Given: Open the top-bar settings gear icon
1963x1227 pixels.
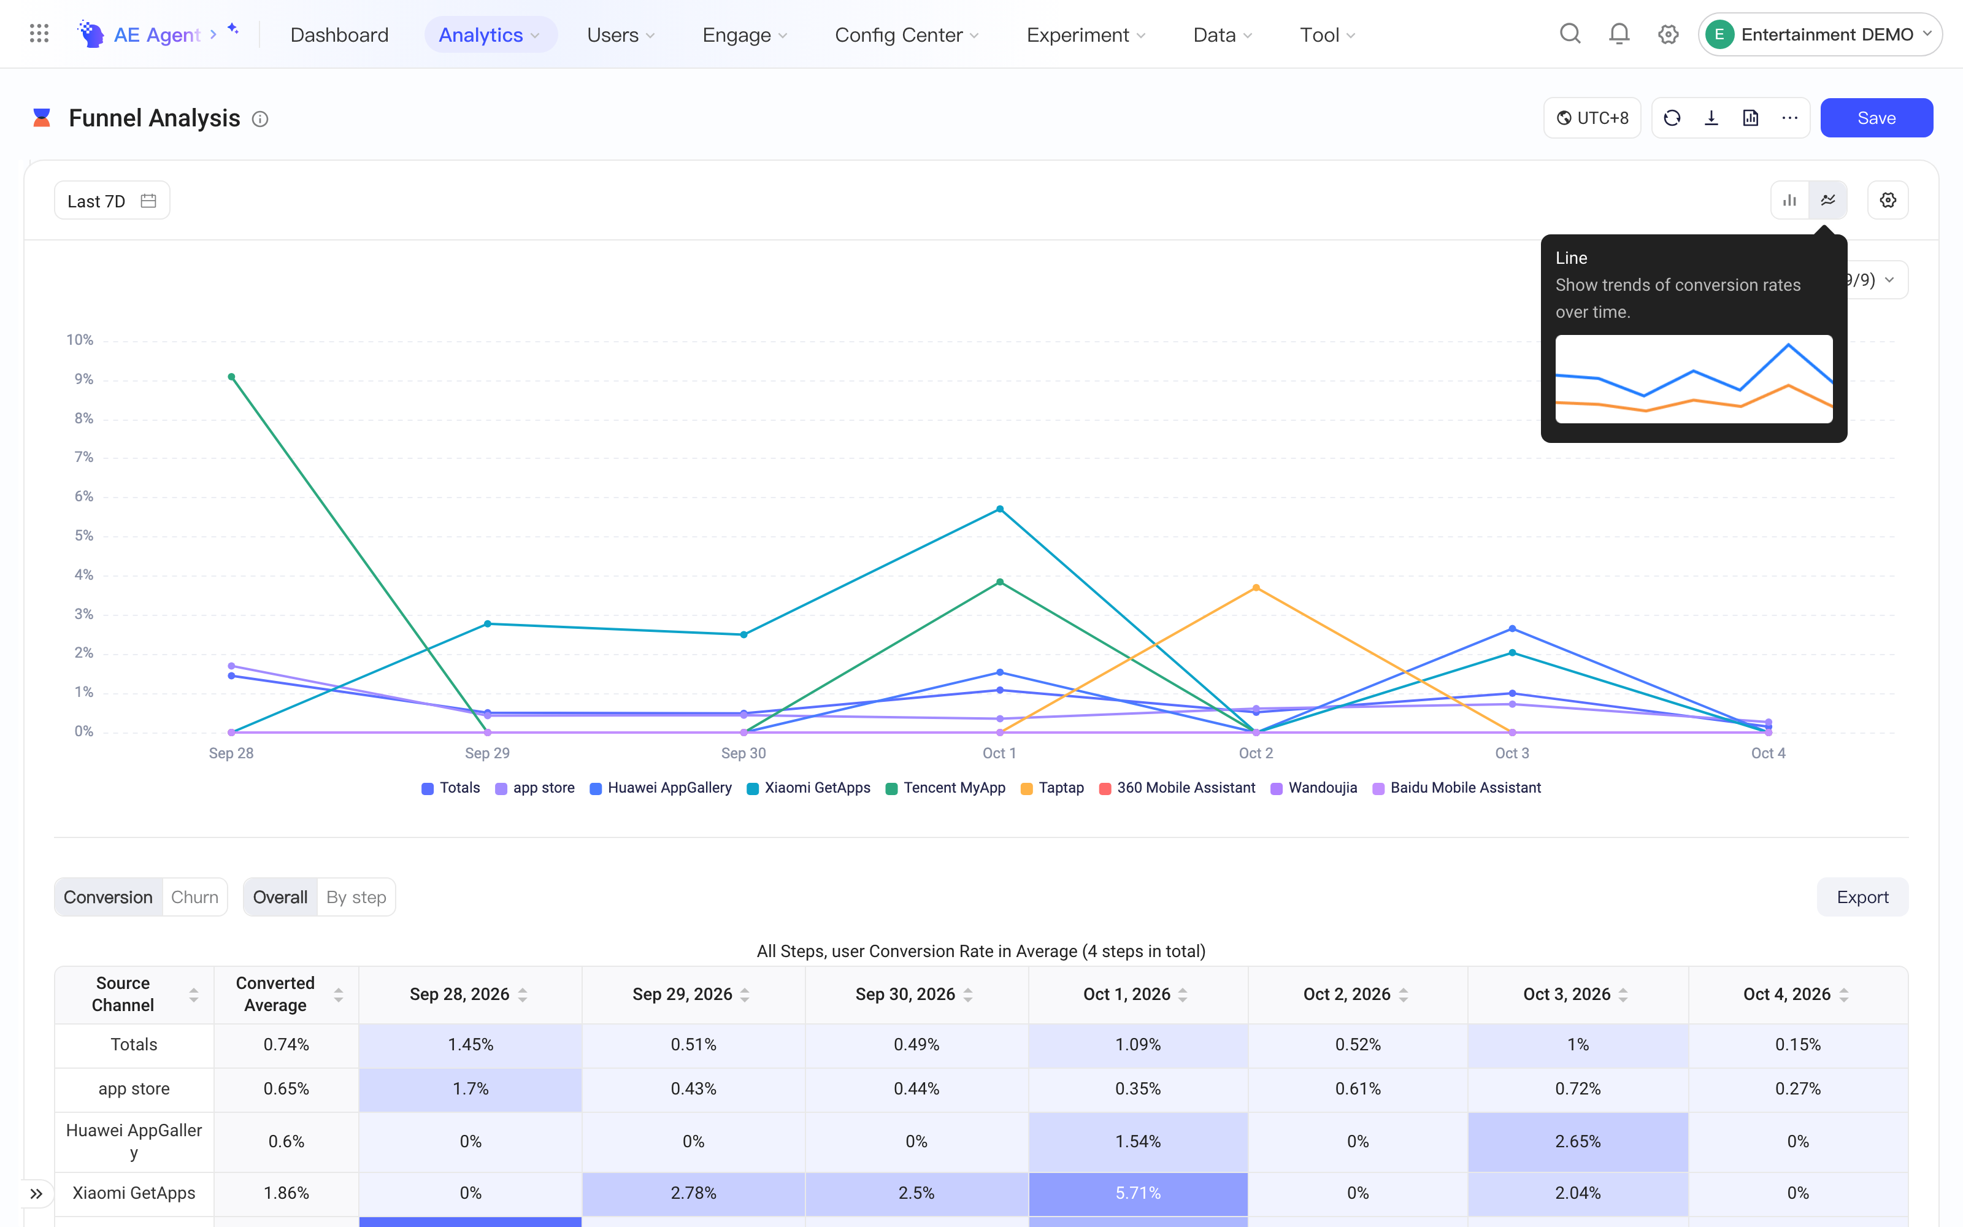Looking at the screenshot, I should (x=1669, y=34).
